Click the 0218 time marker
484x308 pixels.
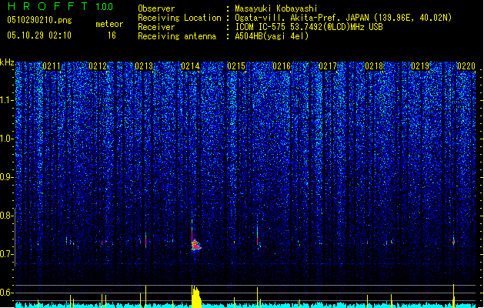click(374, 65)
